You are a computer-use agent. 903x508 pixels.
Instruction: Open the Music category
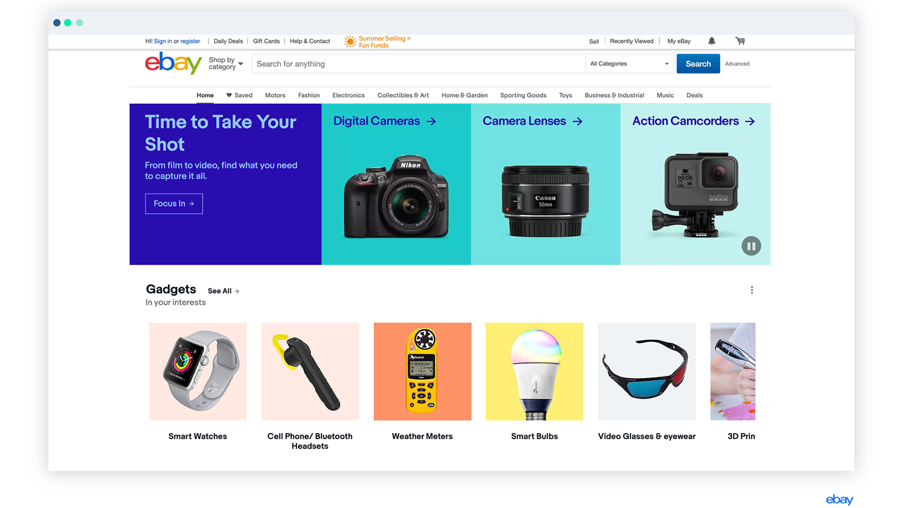pos(665,95)
